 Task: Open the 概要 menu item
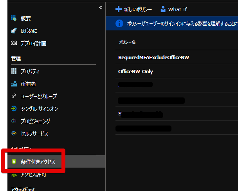click(x=26, y=18)
